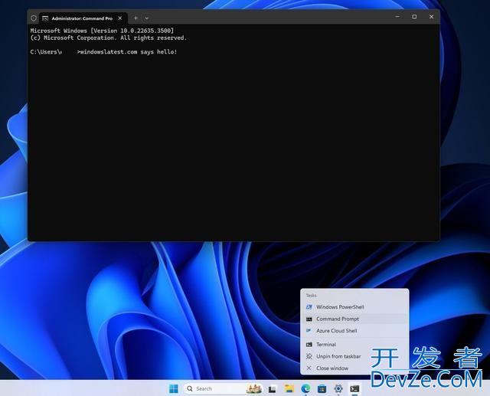
Task: Click the admin shield icon in Terminal title bar
Action: (34, 18)
